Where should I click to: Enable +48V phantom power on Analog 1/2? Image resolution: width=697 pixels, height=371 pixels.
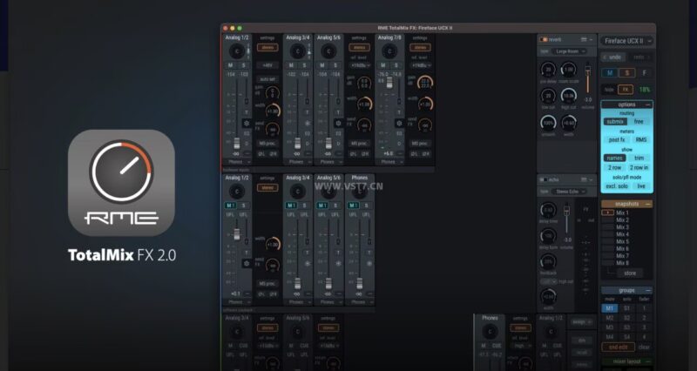coord(267,65)
